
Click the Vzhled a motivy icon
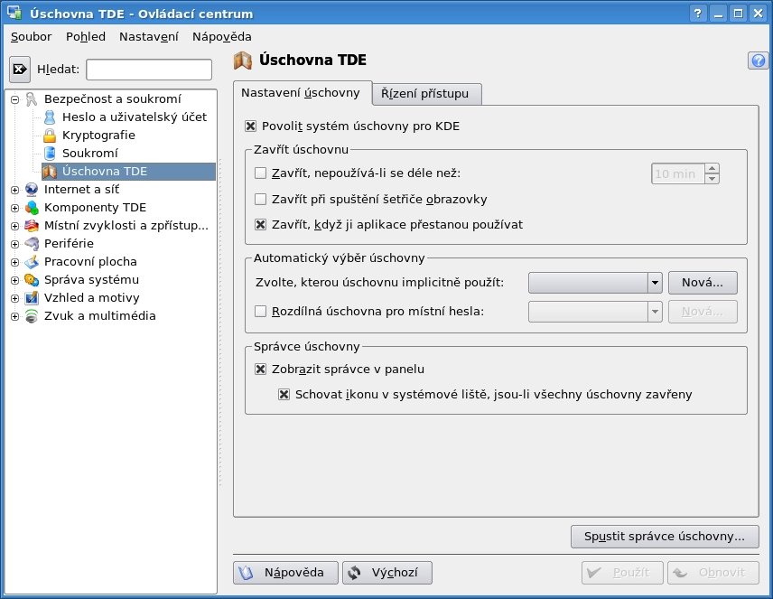[x=32, y=298]
